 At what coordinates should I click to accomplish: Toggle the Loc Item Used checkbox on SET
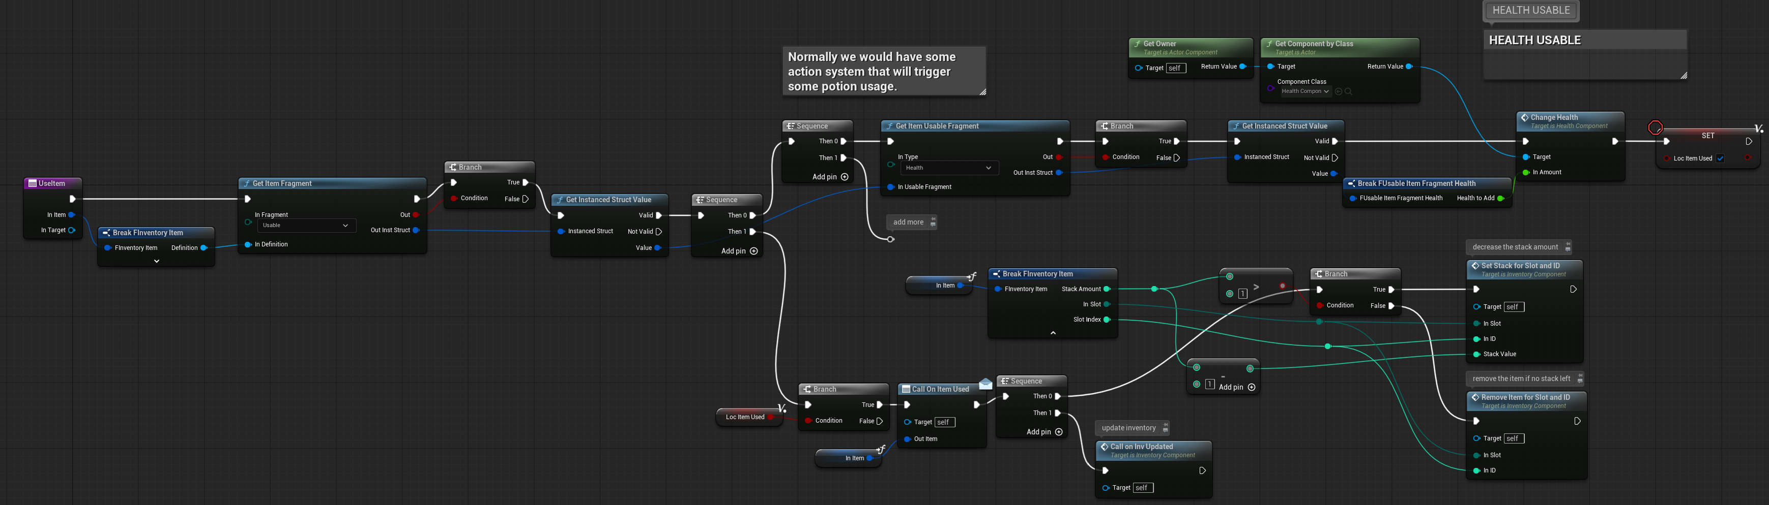[x=1720, y=159]
